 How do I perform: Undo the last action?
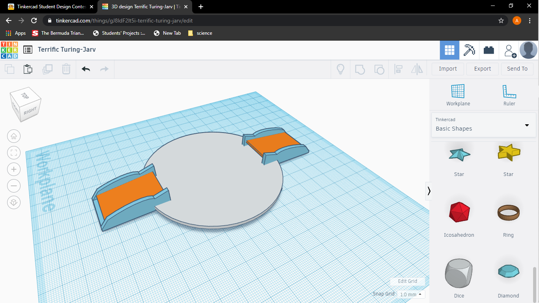[x=86, y=69]
